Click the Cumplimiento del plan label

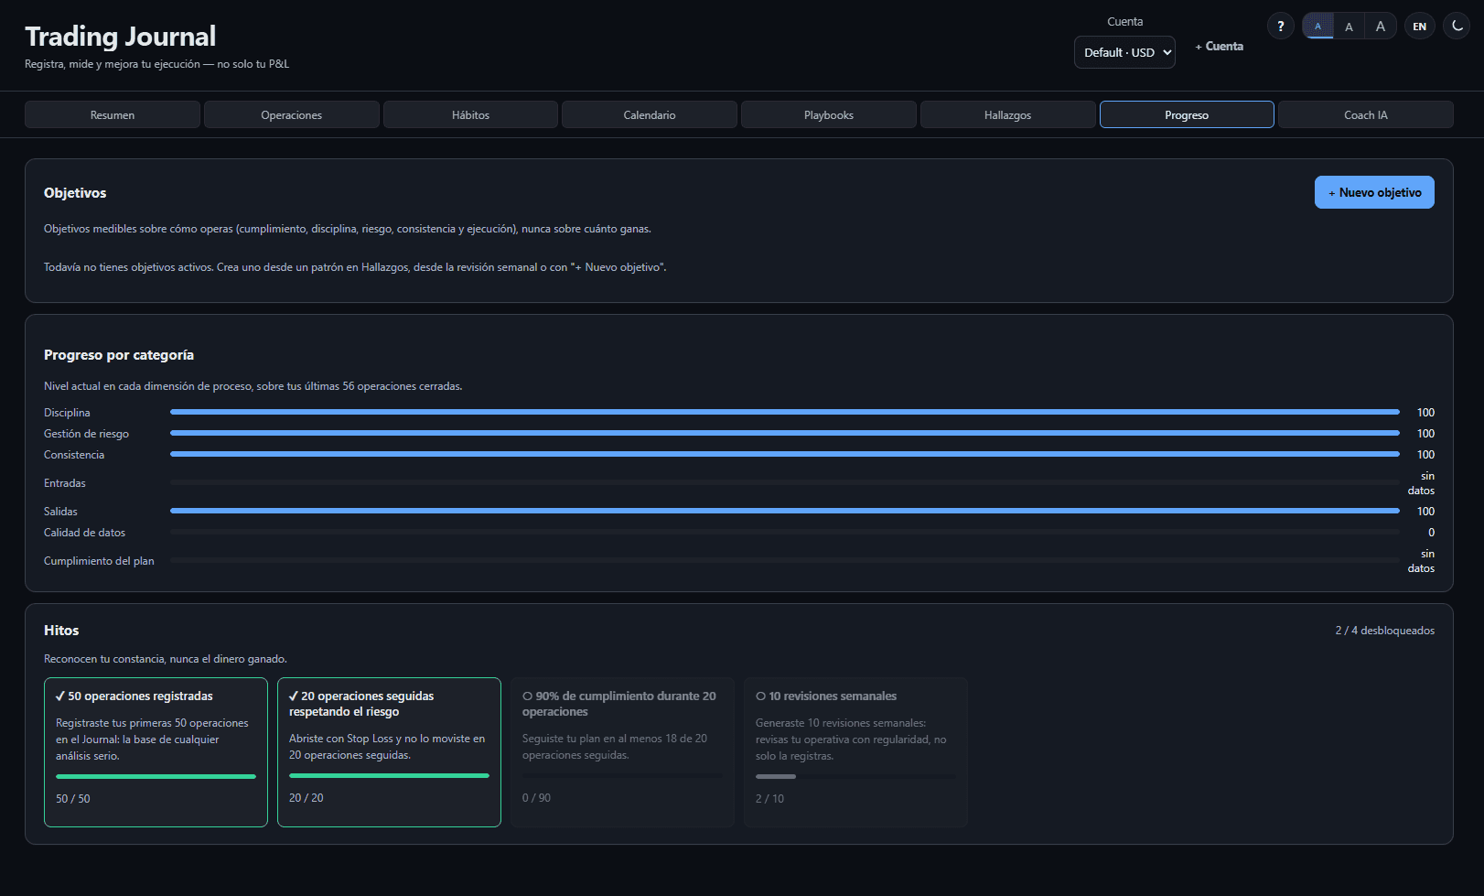(99, 561)
